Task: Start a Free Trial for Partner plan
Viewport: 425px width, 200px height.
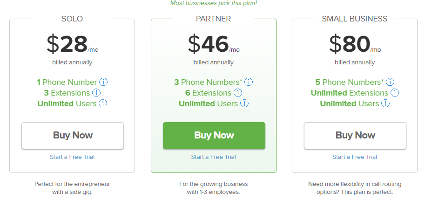Action: pyautogui.click(x=213, y=157)
